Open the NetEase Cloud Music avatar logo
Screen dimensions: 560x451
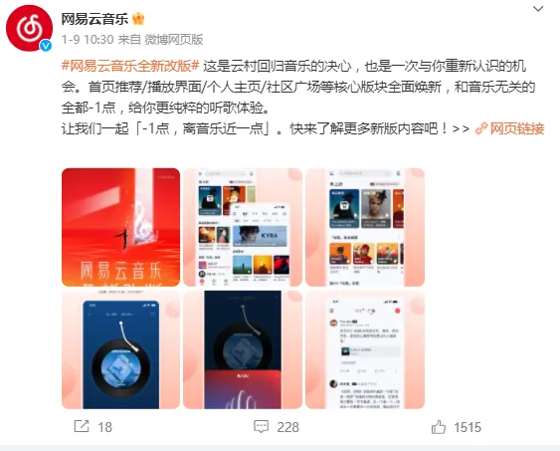point(29,28)
